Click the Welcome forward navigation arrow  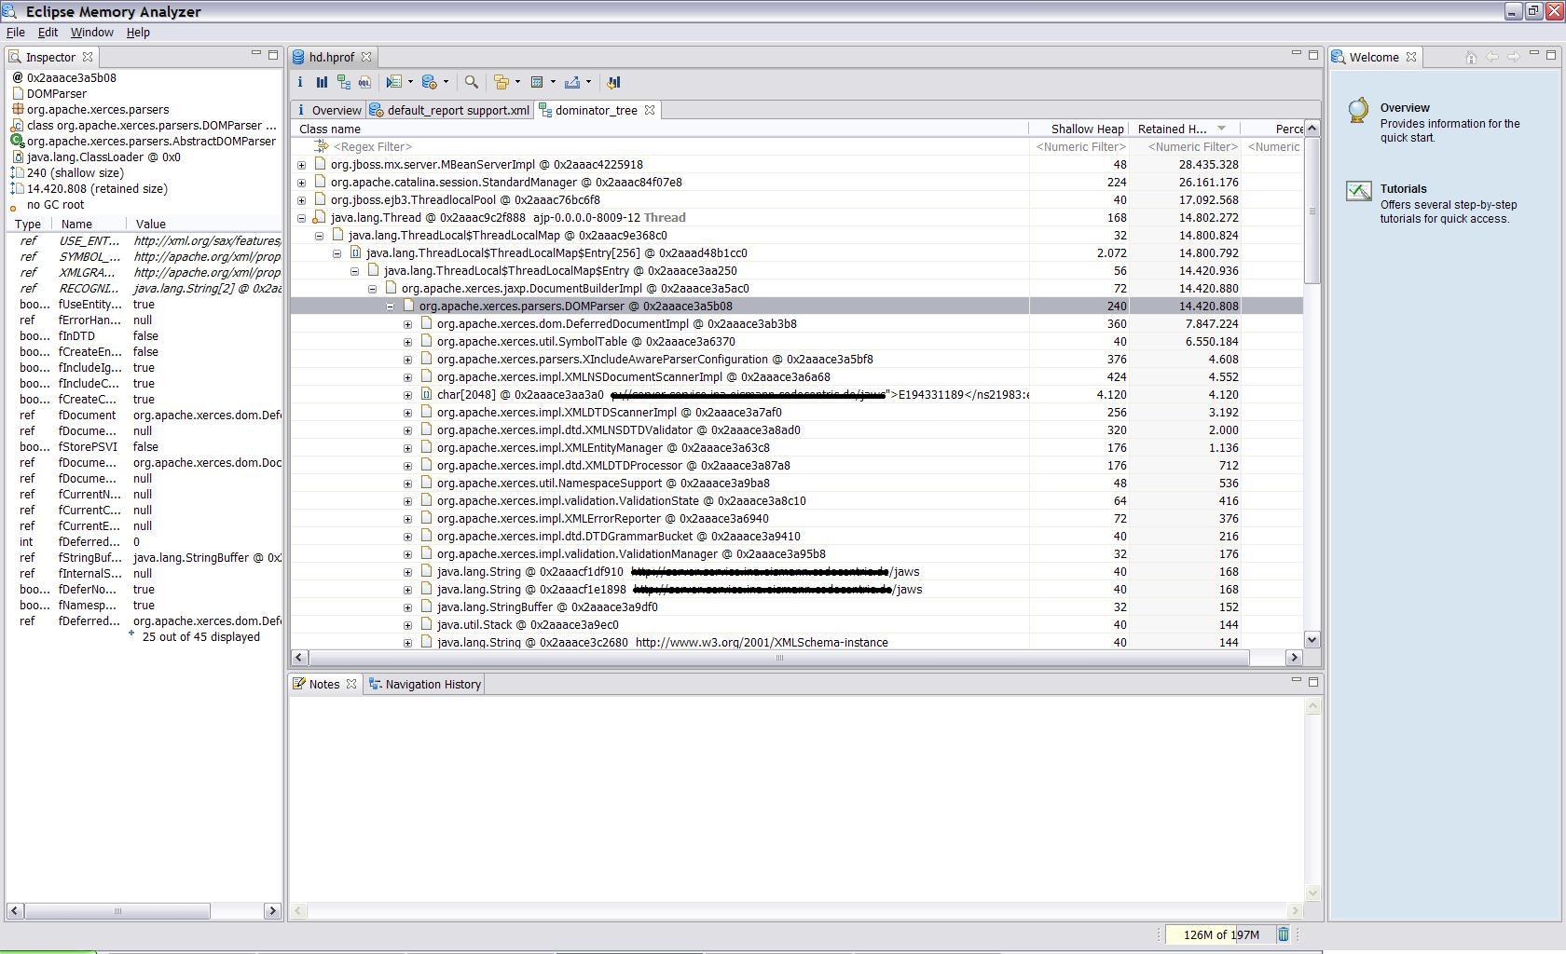pyautogui.click(x=1513, y=57)
